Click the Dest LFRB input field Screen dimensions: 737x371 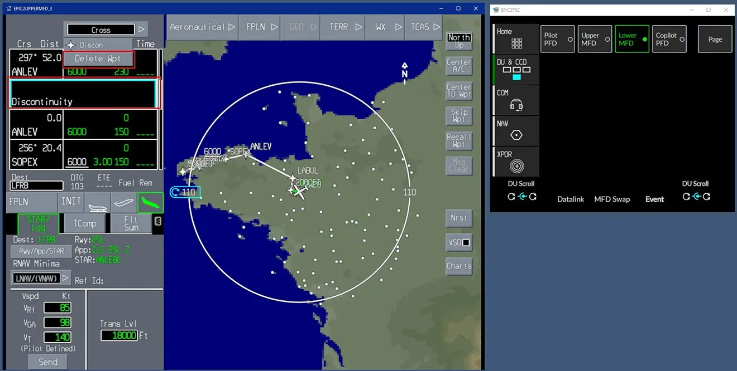tap(37, 186)
